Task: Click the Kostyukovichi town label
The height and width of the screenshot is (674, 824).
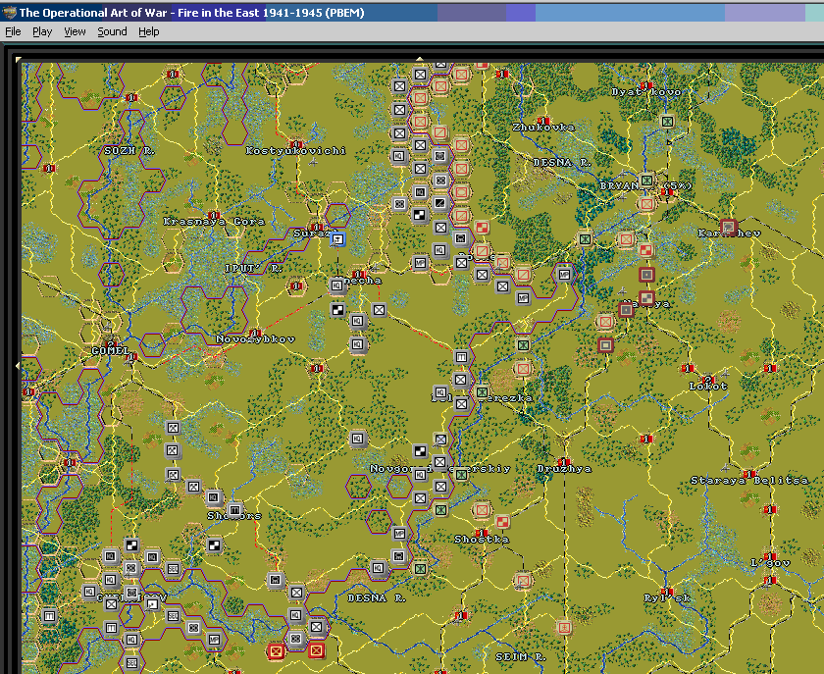Action: [x=296, y=151]
